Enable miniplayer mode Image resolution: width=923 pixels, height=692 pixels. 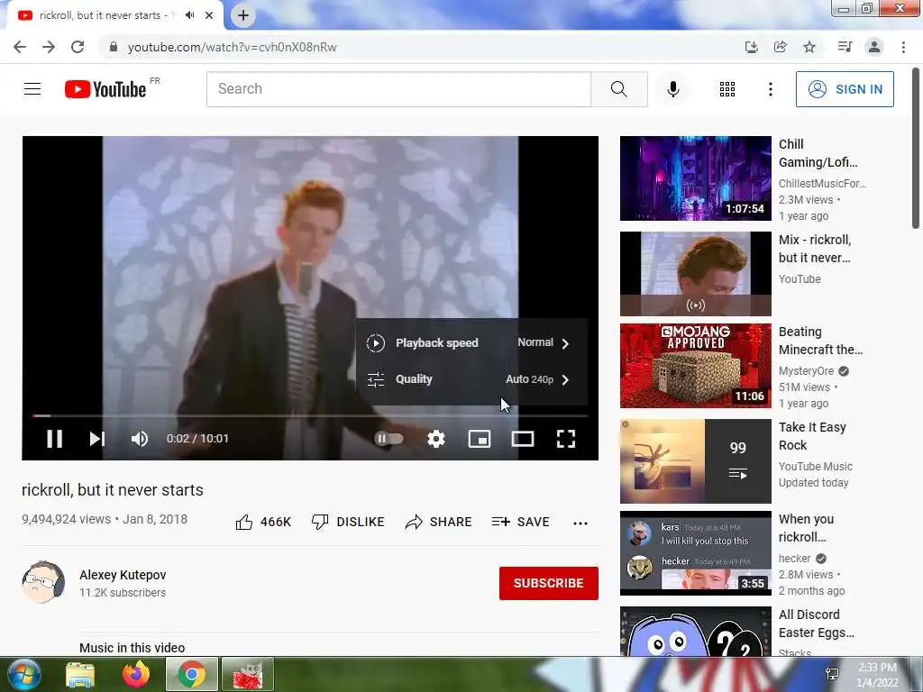480,439
